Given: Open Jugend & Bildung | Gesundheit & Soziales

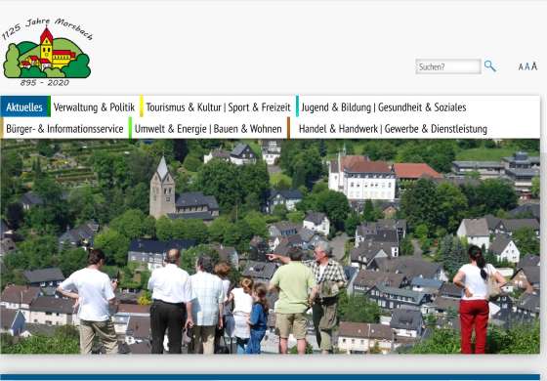Looking at the screenshot, I should click(383, 107).
